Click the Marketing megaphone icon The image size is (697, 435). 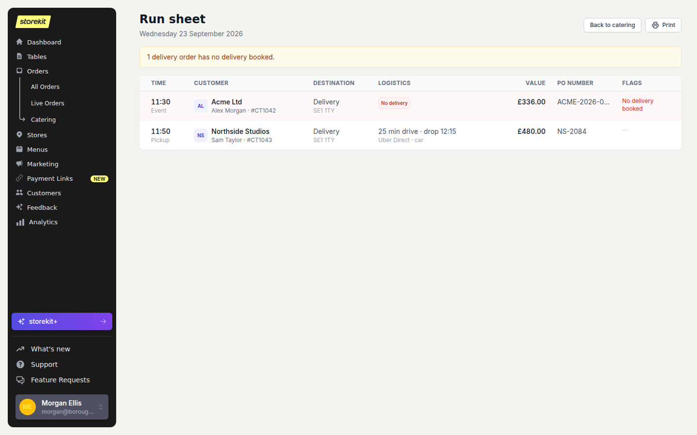19,164
